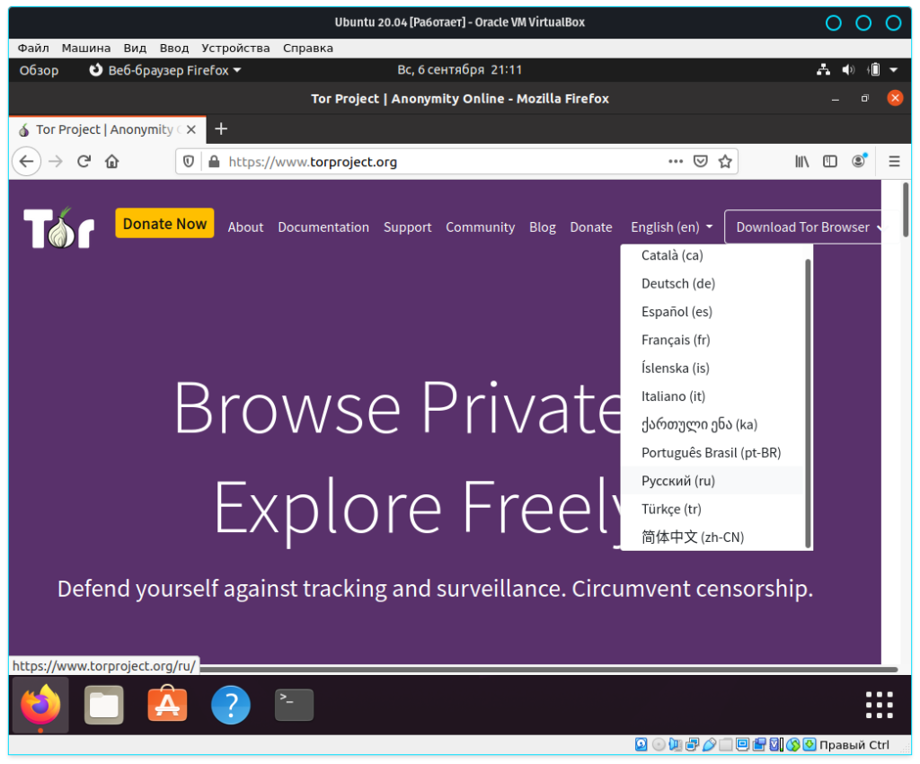Show sidebars using the sidebar icon

tap(830, 162)
